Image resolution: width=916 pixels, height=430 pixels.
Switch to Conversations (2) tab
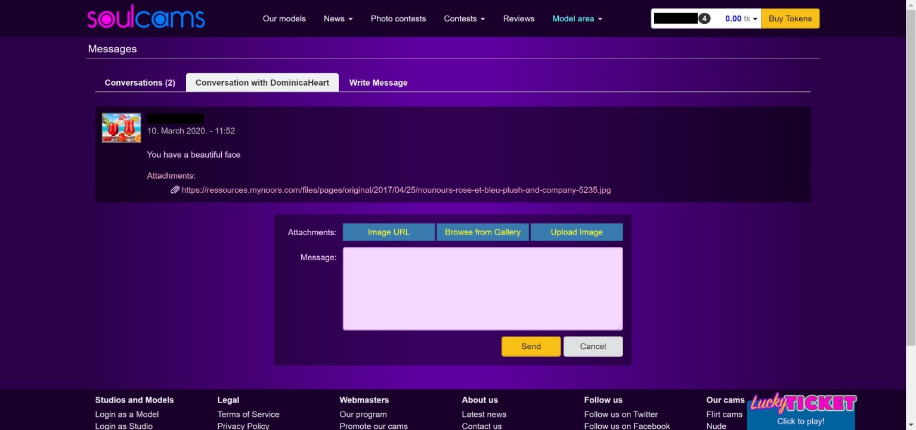pyautogui.click(x=140, y=83)
